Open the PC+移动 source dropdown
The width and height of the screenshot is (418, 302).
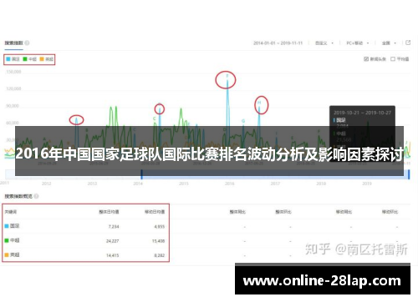(x=358, y=43)
